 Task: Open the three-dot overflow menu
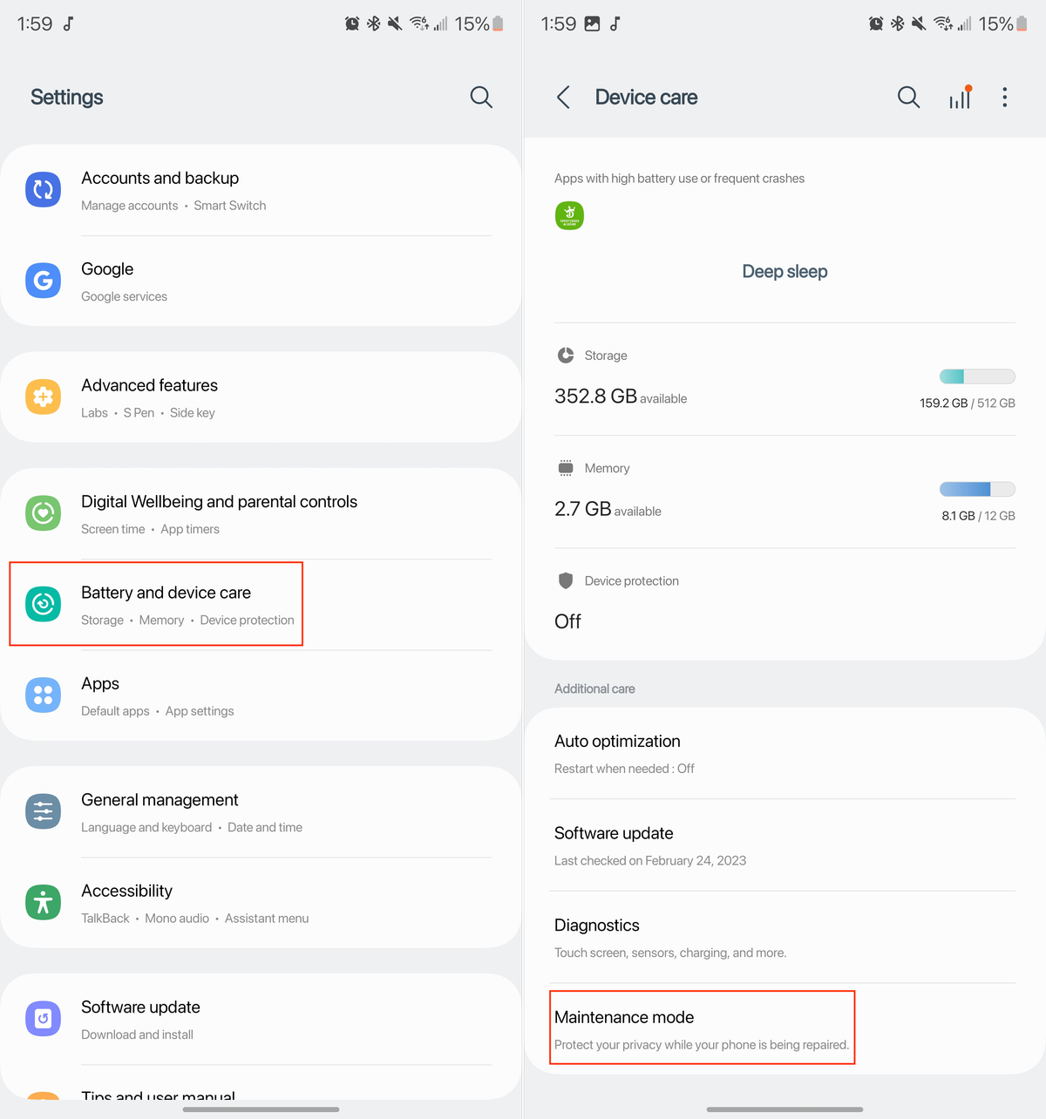[x=1004, y=98]
